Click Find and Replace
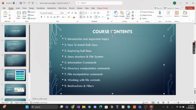196x110 pixels. (147, 12)
